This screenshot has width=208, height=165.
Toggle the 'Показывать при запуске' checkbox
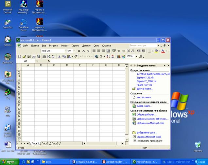[x=134, y=140]
